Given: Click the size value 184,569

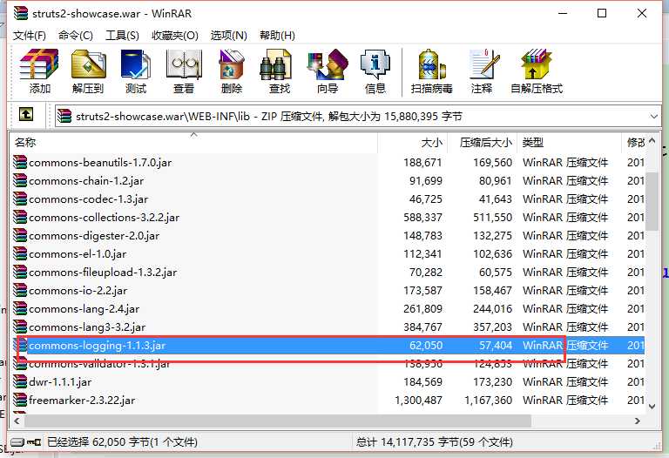Looking at the screenshot, I should coord(422,381).
